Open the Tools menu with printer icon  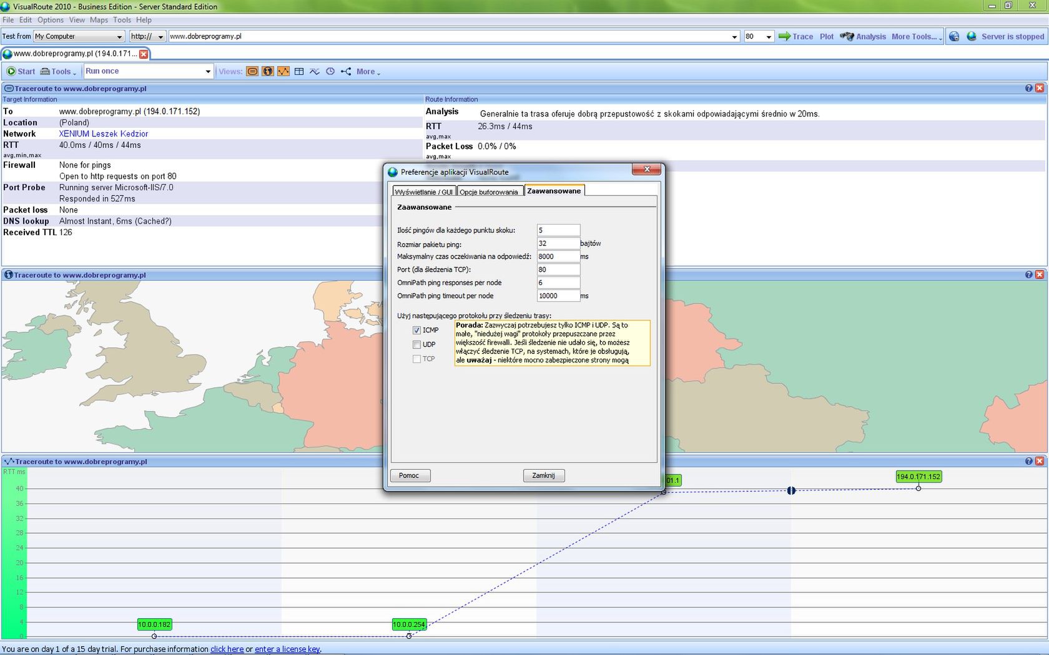[x=58, y=72]
